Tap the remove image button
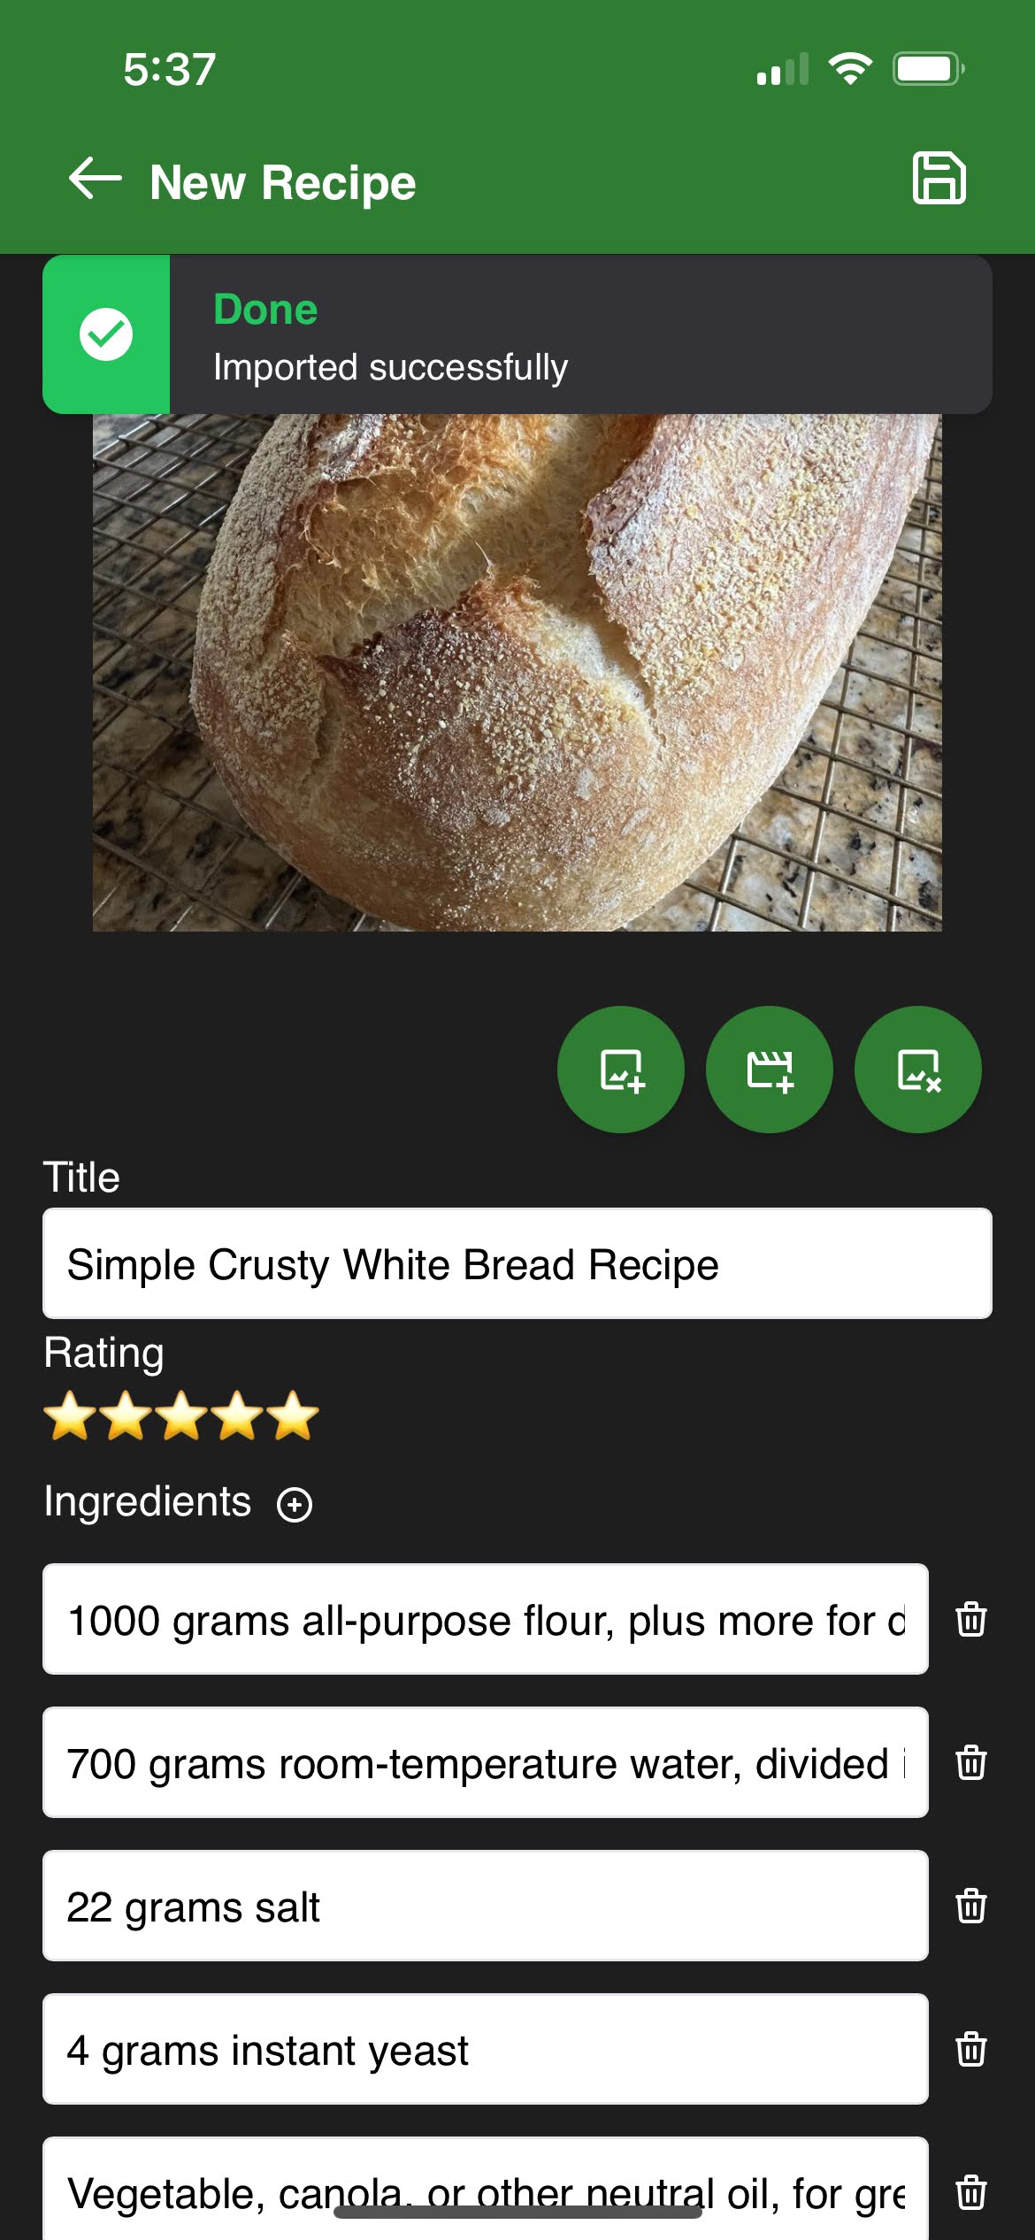This screenshot has width=1035, height=2240. click(918, 1070)
